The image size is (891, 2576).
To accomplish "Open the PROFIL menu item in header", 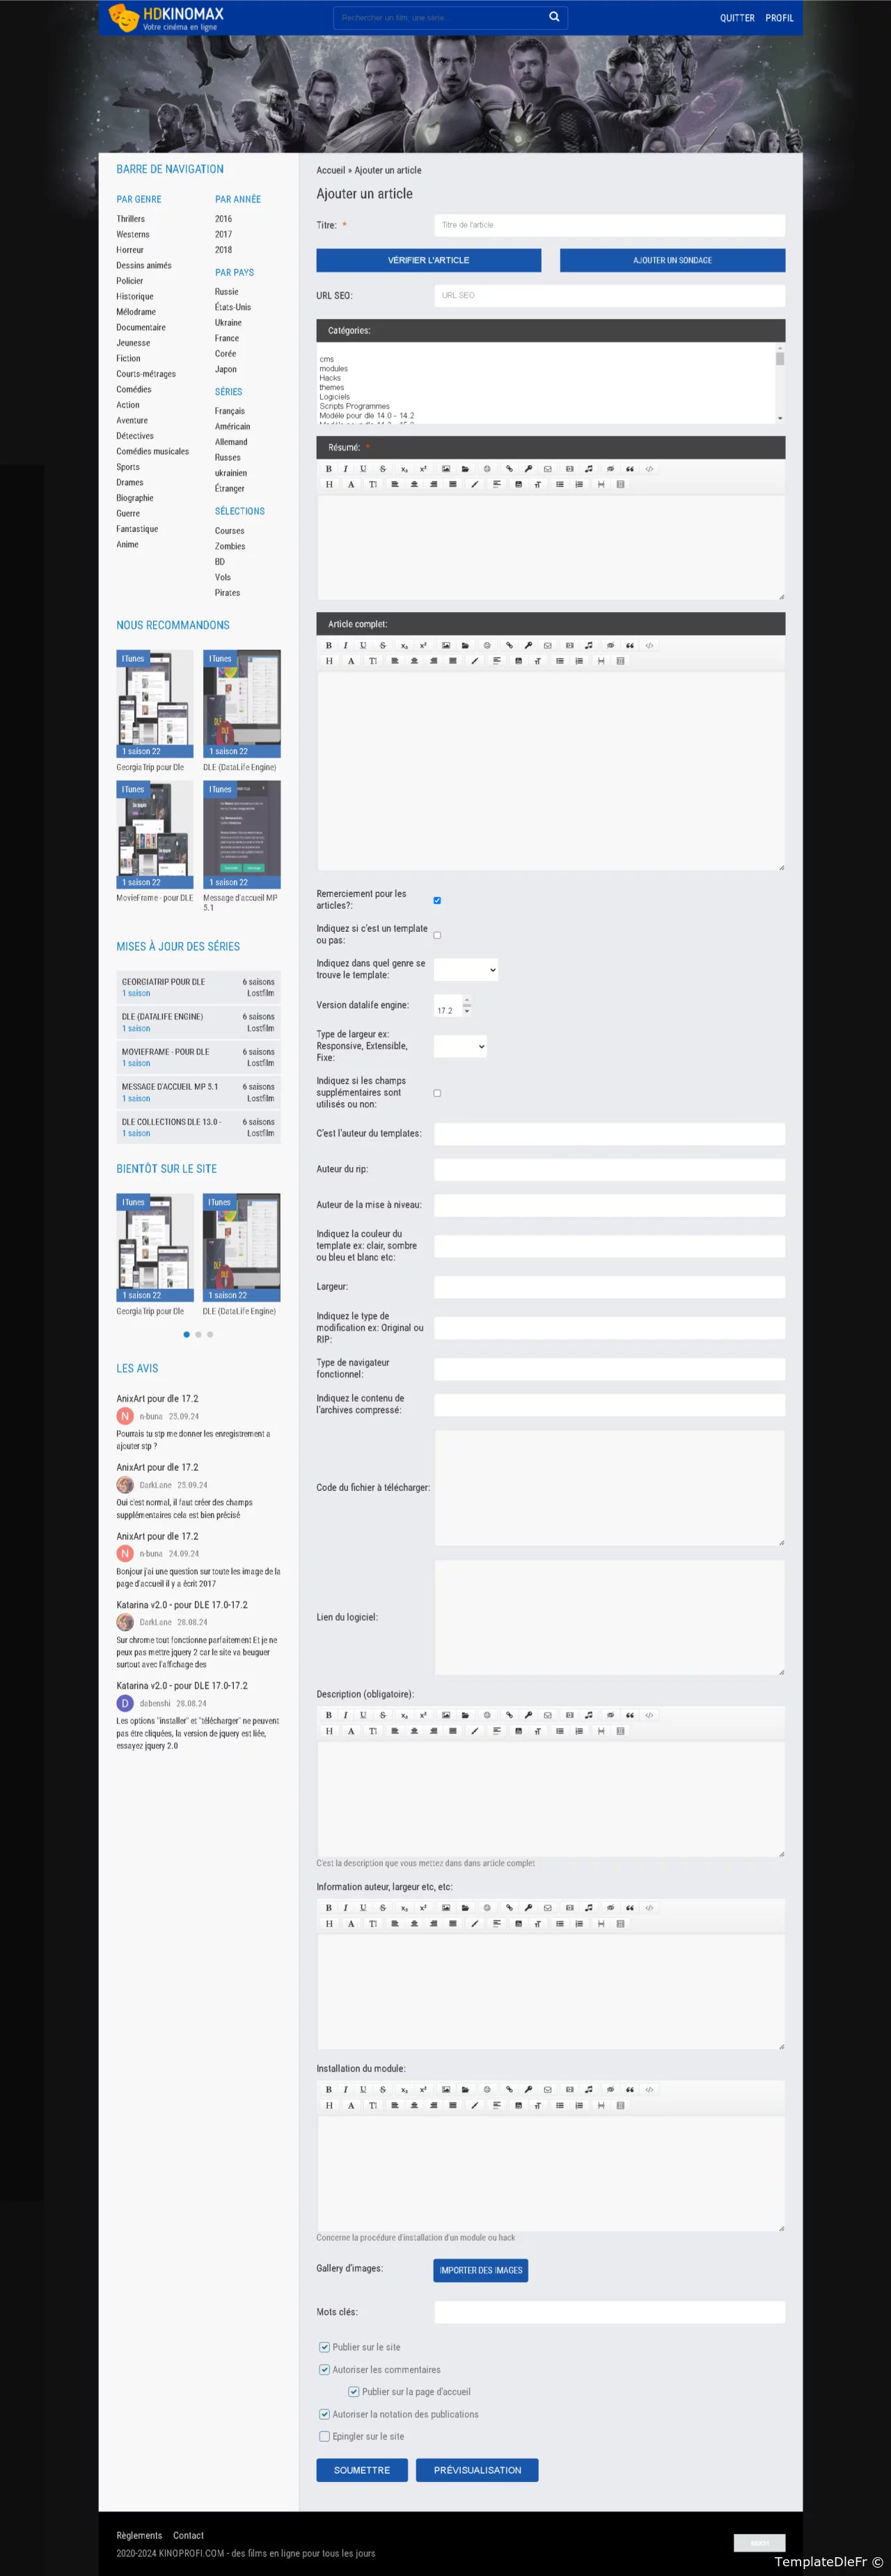I will 779,18.
